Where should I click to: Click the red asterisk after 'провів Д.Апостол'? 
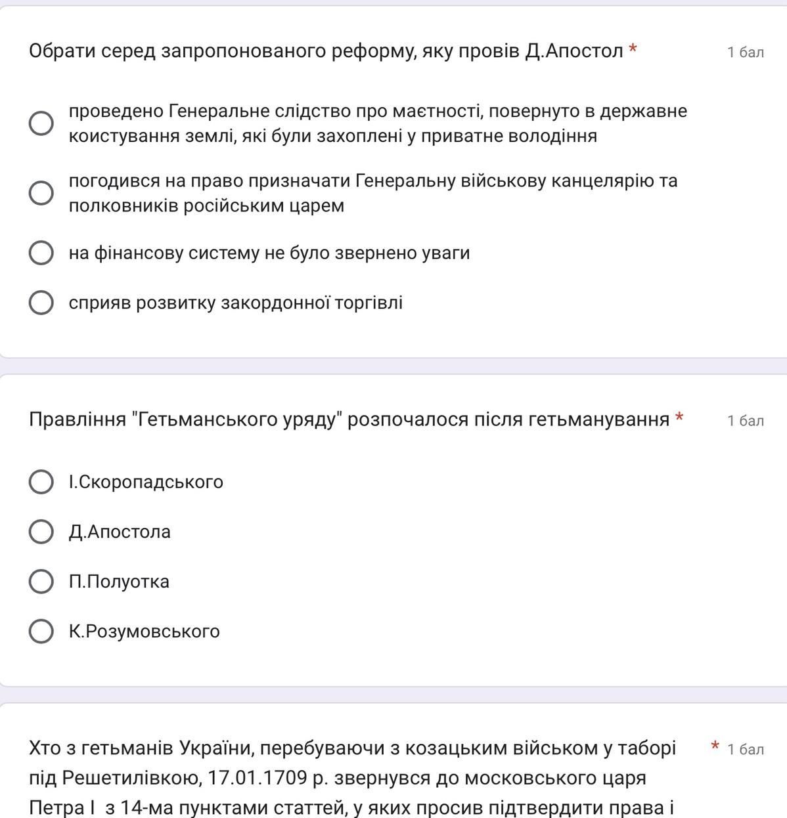click(633, 49)
